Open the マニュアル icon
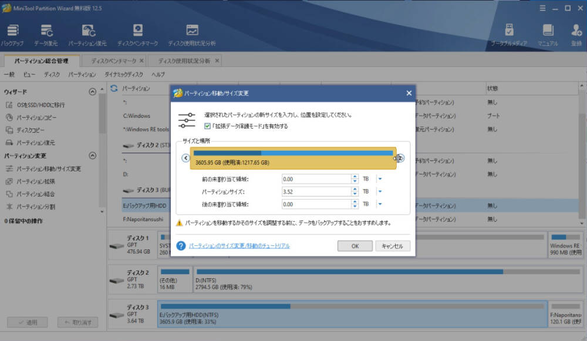 [x=548, y=35]
